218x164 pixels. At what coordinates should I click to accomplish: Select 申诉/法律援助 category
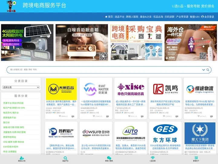coord(10,152)
